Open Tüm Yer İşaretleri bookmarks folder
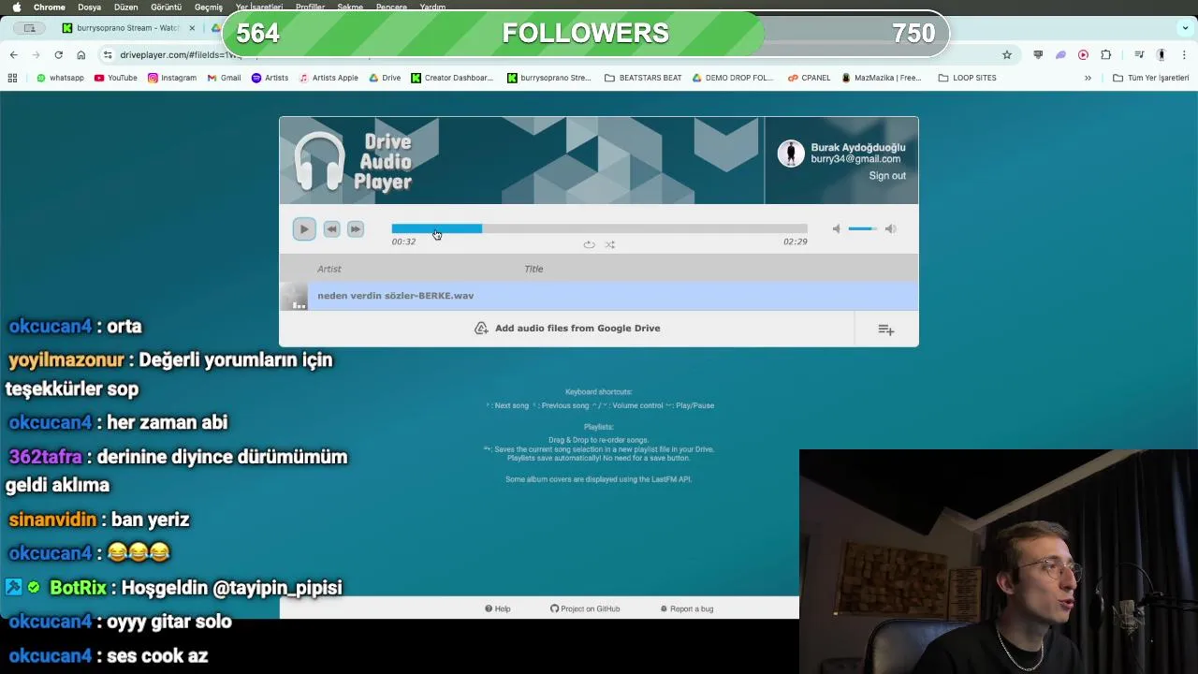This screenshot has height=674, width=1198. coord(1150,78)
